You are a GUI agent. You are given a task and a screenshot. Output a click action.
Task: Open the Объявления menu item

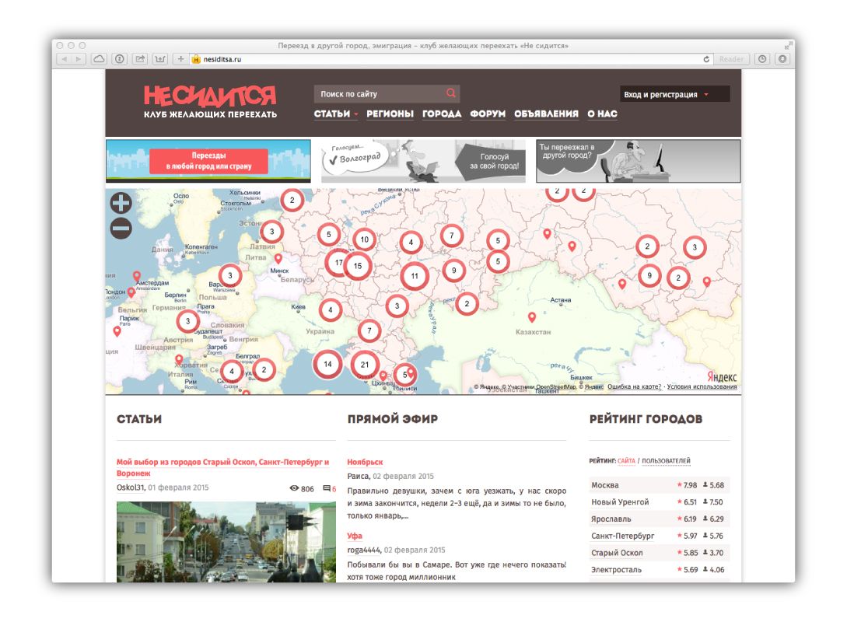pos(546,114)
